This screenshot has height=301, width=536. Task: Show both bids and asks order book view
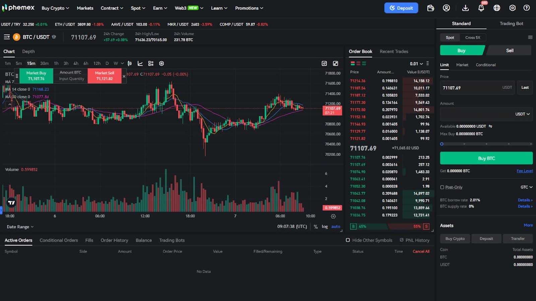(353, 63)
